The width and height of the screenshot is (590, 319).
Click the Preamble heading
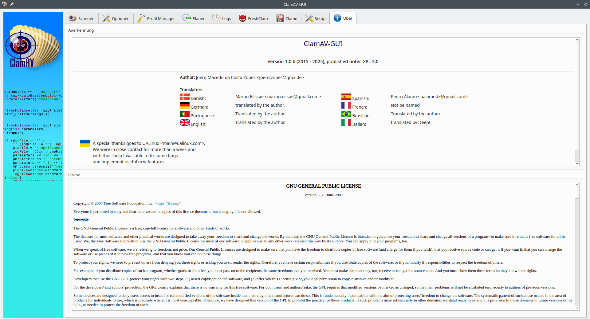(81, 220)
